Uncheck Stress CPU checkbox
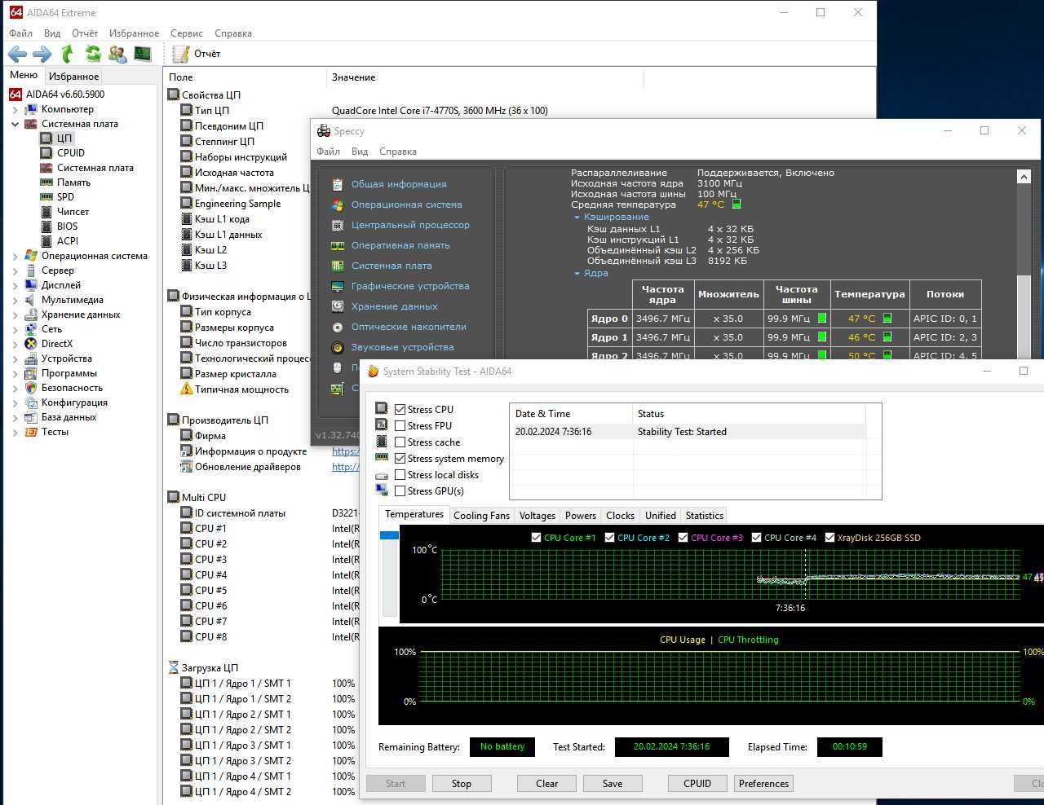 [x=400, y=410]
